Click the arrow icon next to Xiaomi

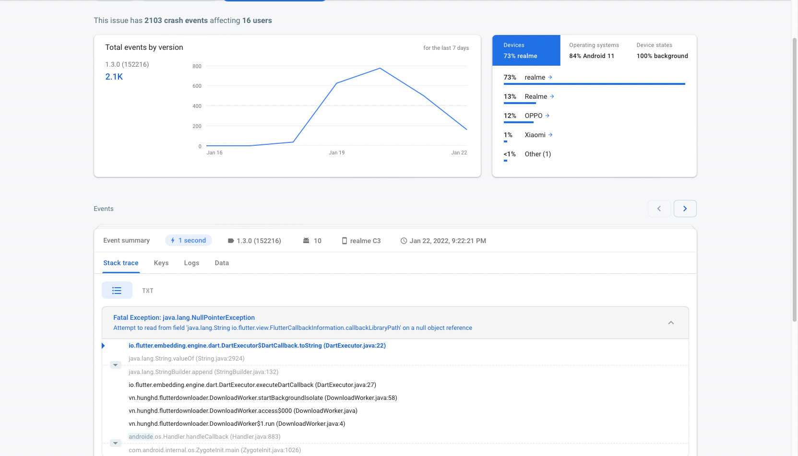click(551, 135)
